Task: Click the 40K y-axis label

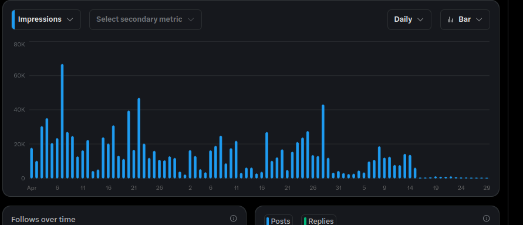Action: tap(19, 110)
